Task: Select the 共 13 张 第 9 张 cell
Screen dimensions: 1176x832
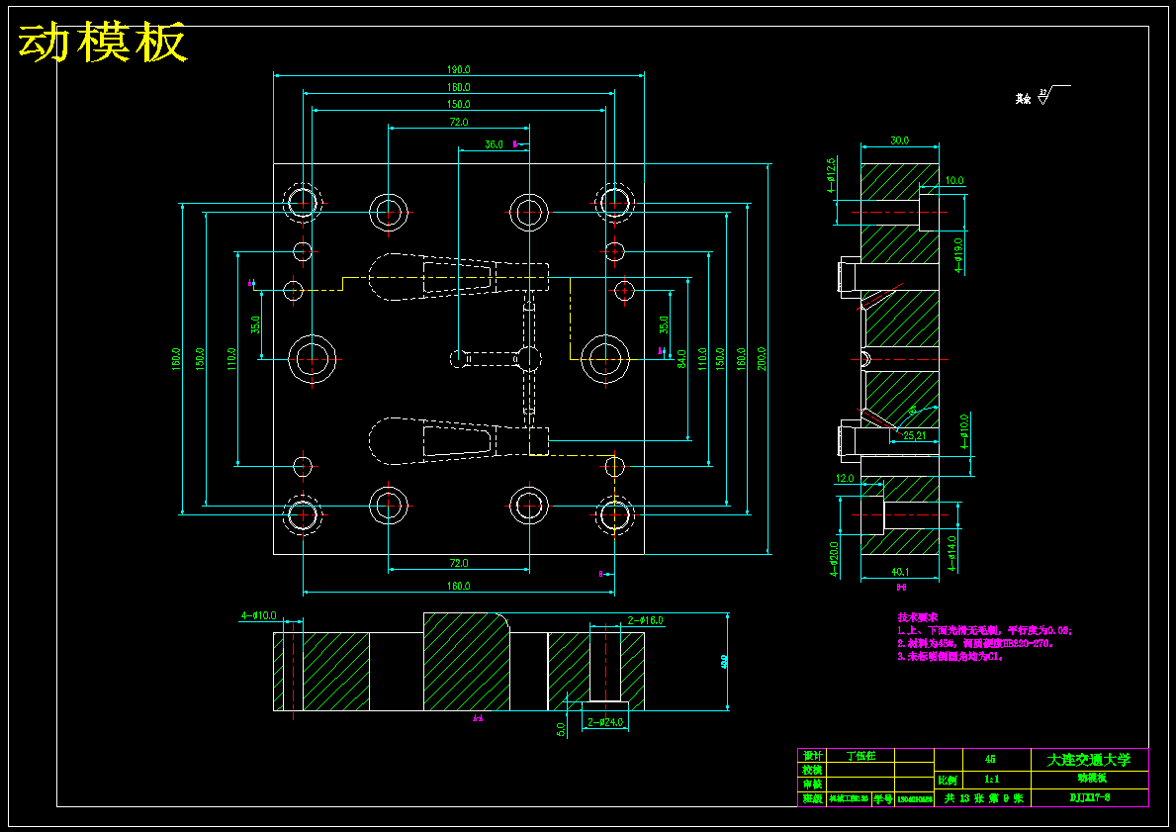Action: click(x=982, y=797)
